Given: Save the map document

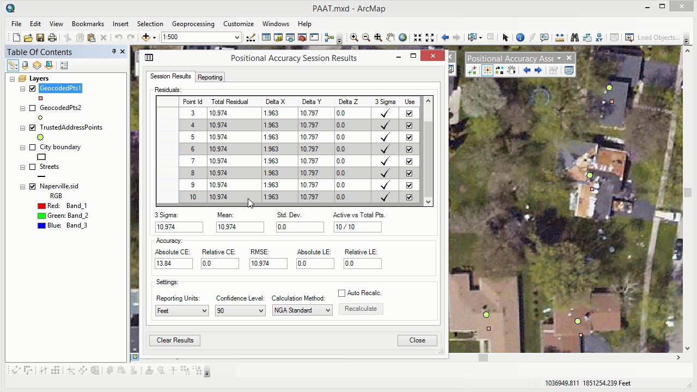Looking at the screenshot, I should [x=40, y=38].
